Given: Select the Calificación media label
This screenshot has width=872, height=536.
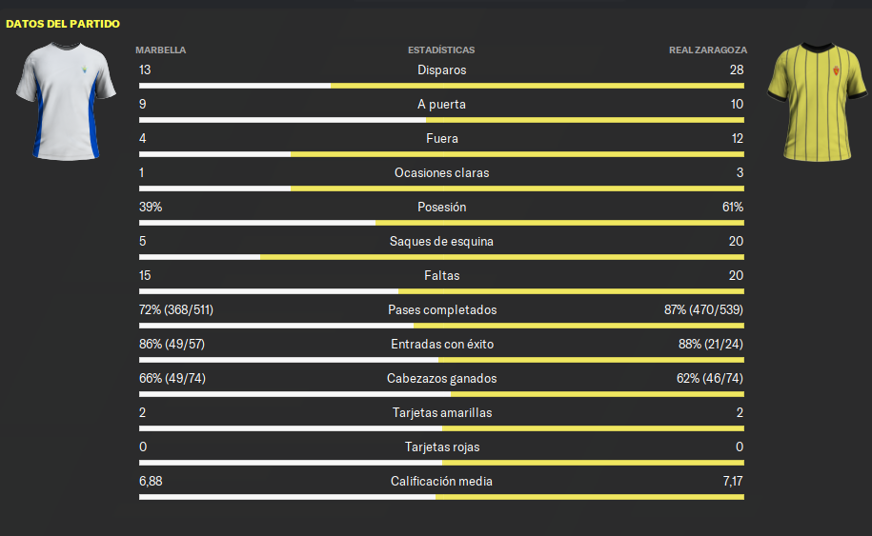Looking at the screenshot, I should [x=441, y=482].
